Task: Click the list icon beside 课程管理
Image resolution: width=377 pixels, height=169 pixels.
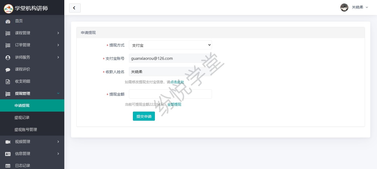Action: (x=8, y=33)
